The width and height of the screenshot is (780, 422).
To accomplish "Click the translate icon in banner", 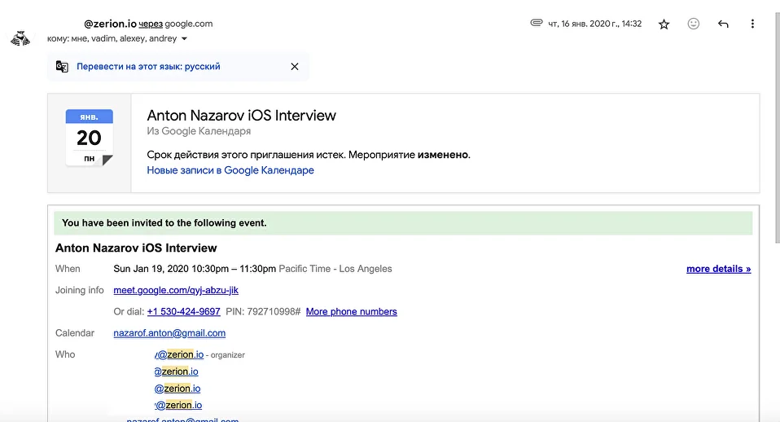I will tap(62, 66).
